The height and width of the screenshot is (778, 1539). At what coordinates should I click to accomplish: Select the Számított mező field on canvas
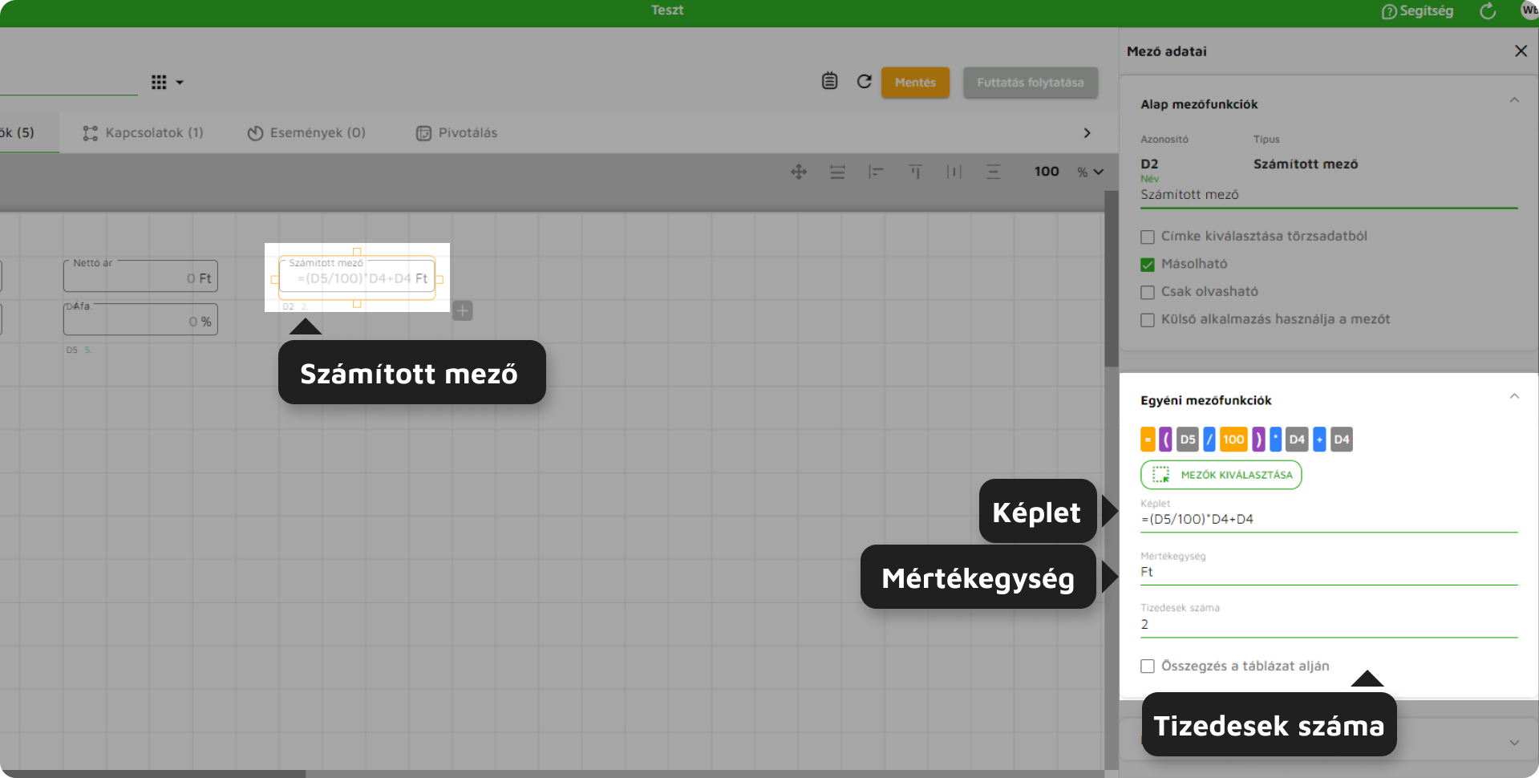[x=357, y=278]
